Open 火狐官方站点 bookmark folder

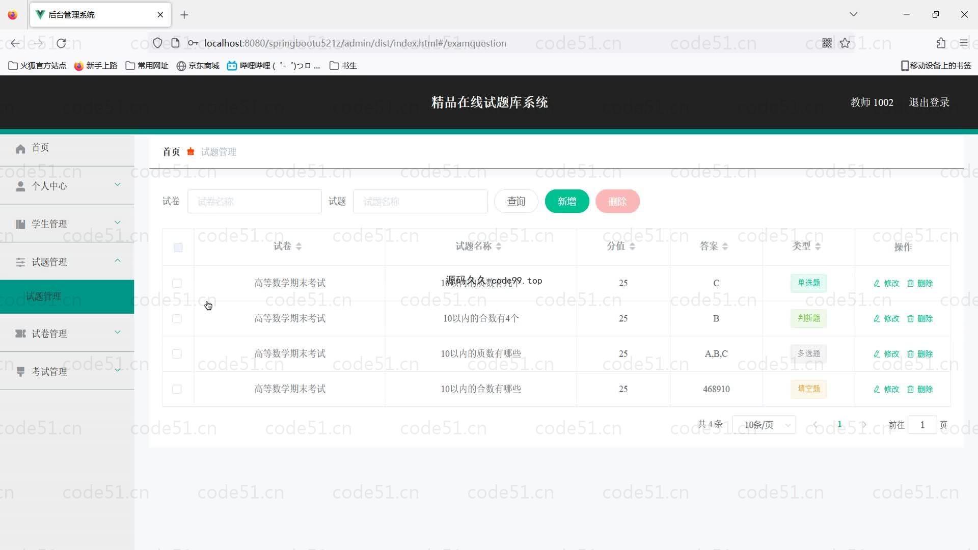pos(37,66)
